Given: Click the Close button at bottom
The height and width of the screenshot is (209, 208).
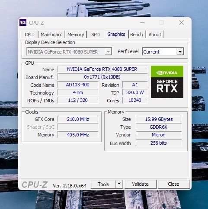Looking at the screenshot, I should tap(173, 184).
